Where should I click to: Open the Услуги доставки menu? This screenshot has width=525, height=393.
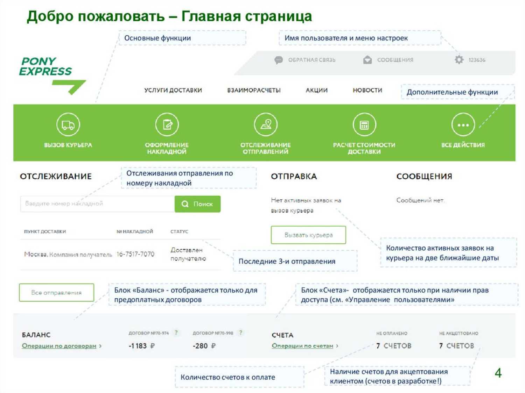tap(173, 90)
